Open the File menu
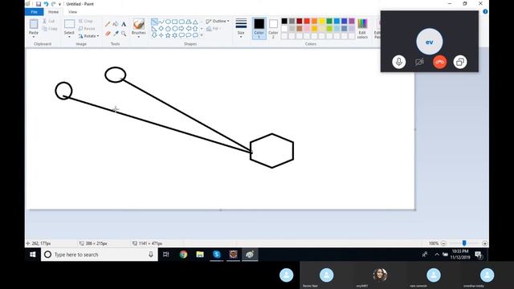The width and height of the screenshot is (514, 289). point(34,12)
